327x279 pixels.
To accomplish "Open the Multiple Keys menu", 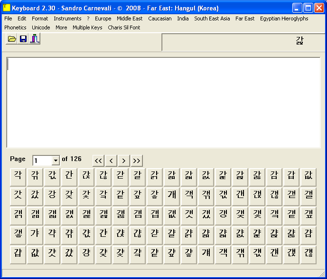I will pos(87,27).
